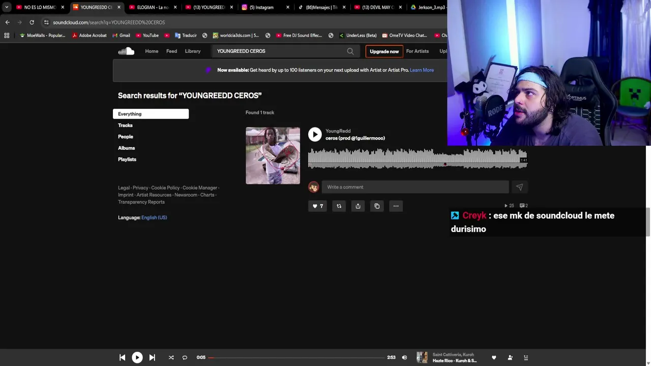Filter search results by Albums
This screenshot has height=366, width=651.
point(127,148)
